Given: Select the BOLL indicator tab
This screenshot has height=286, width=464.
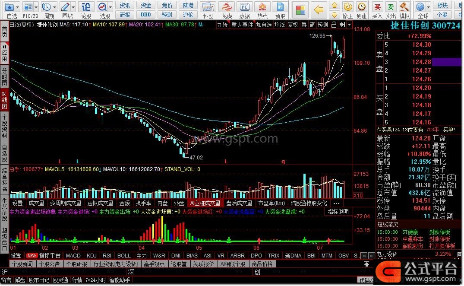Looking at the screenshot, I should pyautogui.click(x=124, y=256).
